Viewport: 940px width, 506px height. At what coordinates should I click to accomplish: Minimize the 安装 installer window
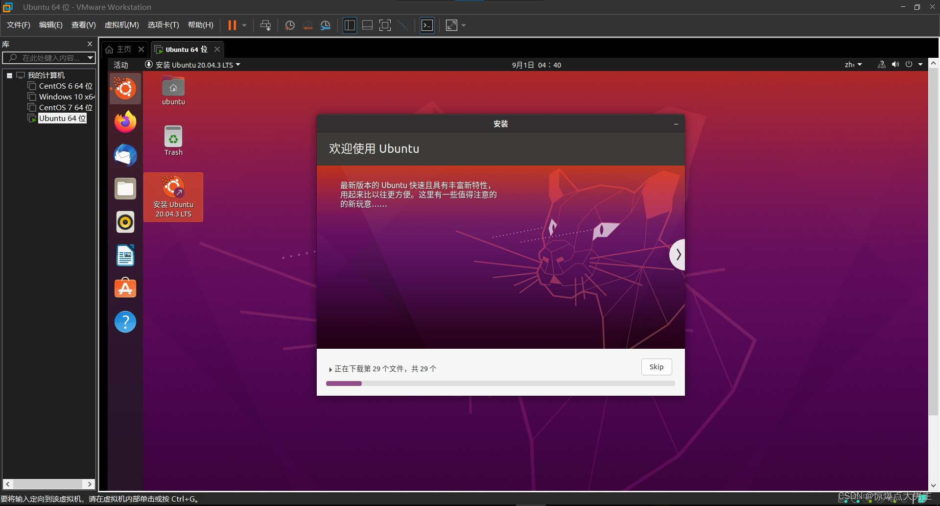[676, 124]
